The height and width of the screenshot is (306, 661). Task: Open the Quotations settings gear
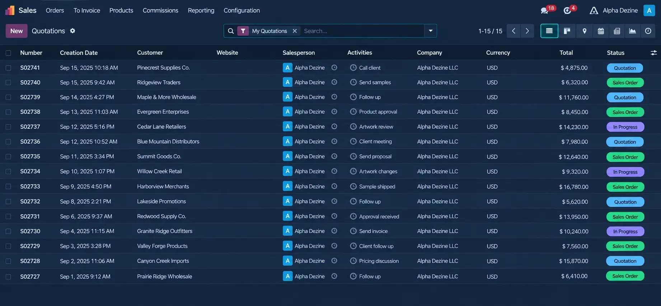click(x=72, y=31)
